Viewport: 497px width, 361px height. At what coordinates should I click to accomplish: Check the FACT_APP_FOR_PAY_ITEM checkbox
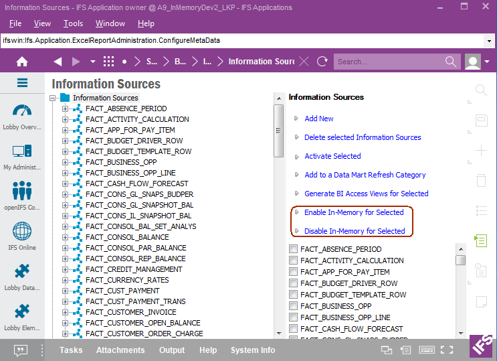[293, 272]
